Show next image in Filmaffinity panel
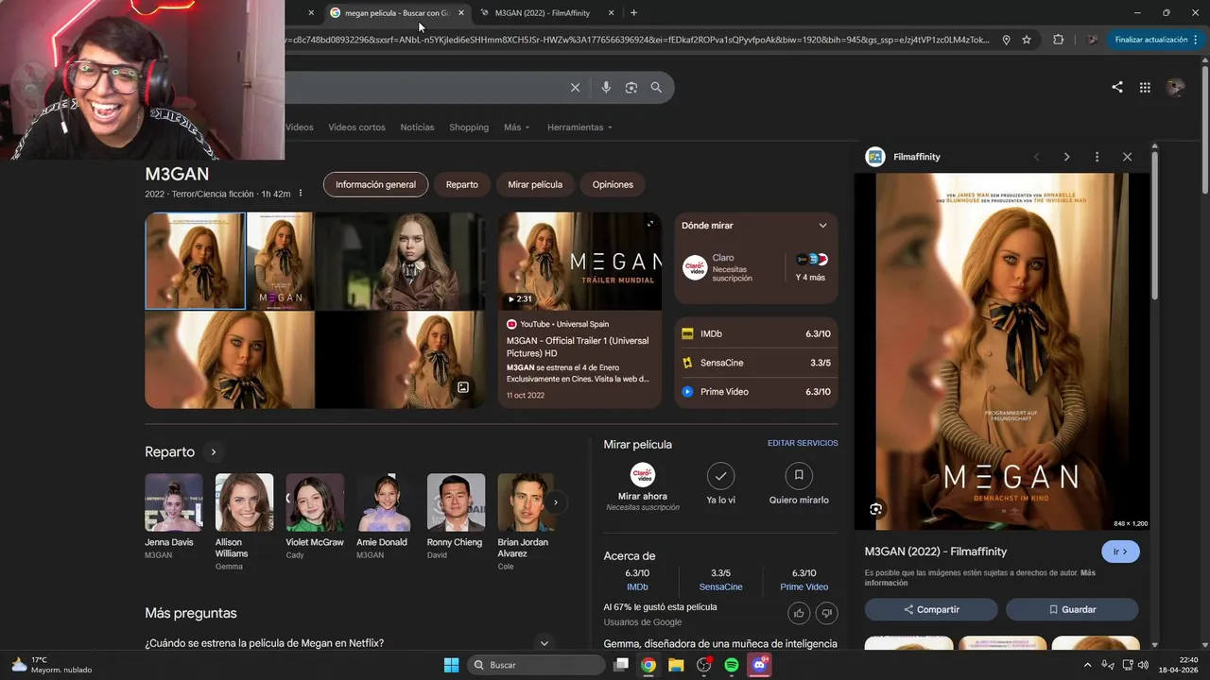1210x680 pixels. 1066,157
